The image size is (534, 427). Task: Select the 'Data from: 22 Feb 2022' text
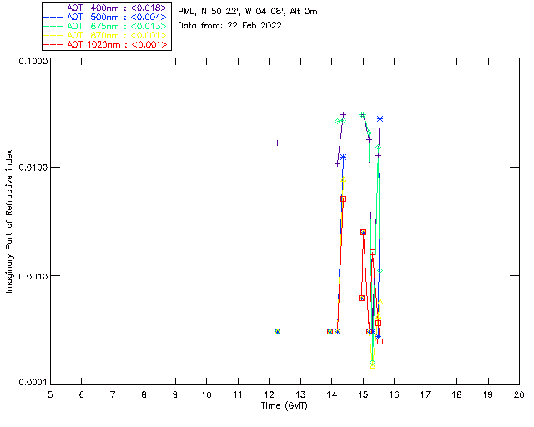click(x=230, y=25)
